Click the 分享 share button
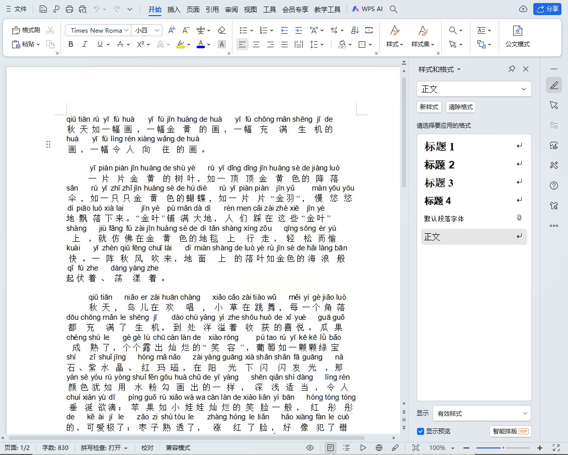Viewport: 568px width, 455px height. [547, 9]
